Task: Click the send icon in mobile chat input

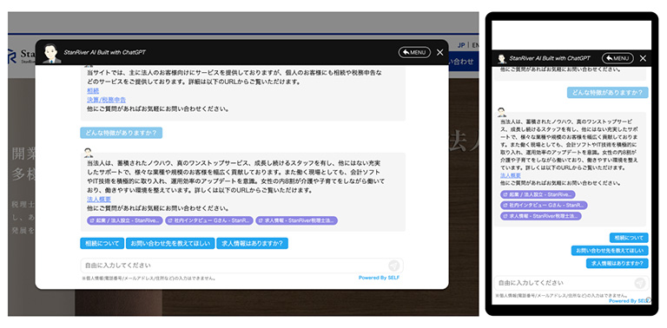Action: (639, 283)
